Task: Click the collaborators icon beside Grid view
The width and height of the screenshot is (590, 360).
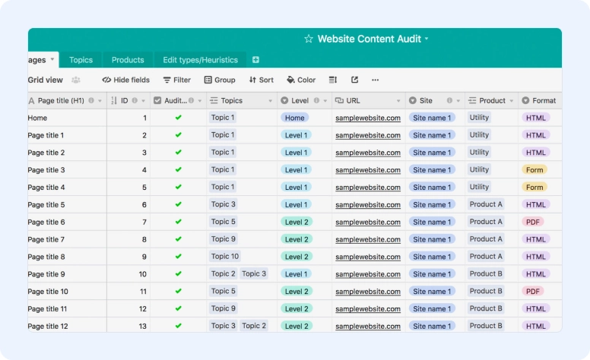Action: coord(76,80)
